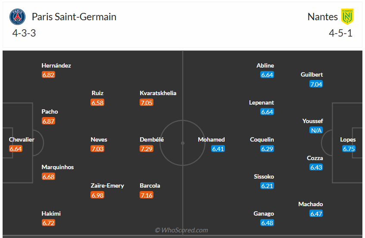Screen dimensions: 365x238
Task: Click Guilbert's 7.04 rating badge
Action: point(316,84)
